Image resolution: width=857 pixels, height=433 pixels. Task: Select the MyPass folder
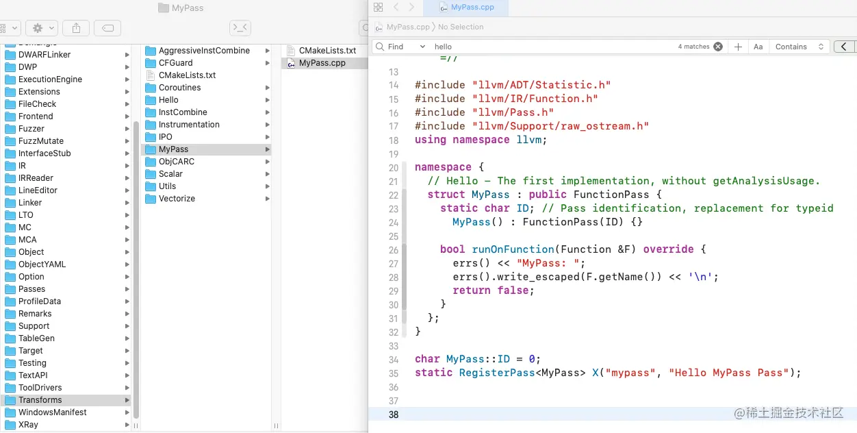click(x=207, y=149)
